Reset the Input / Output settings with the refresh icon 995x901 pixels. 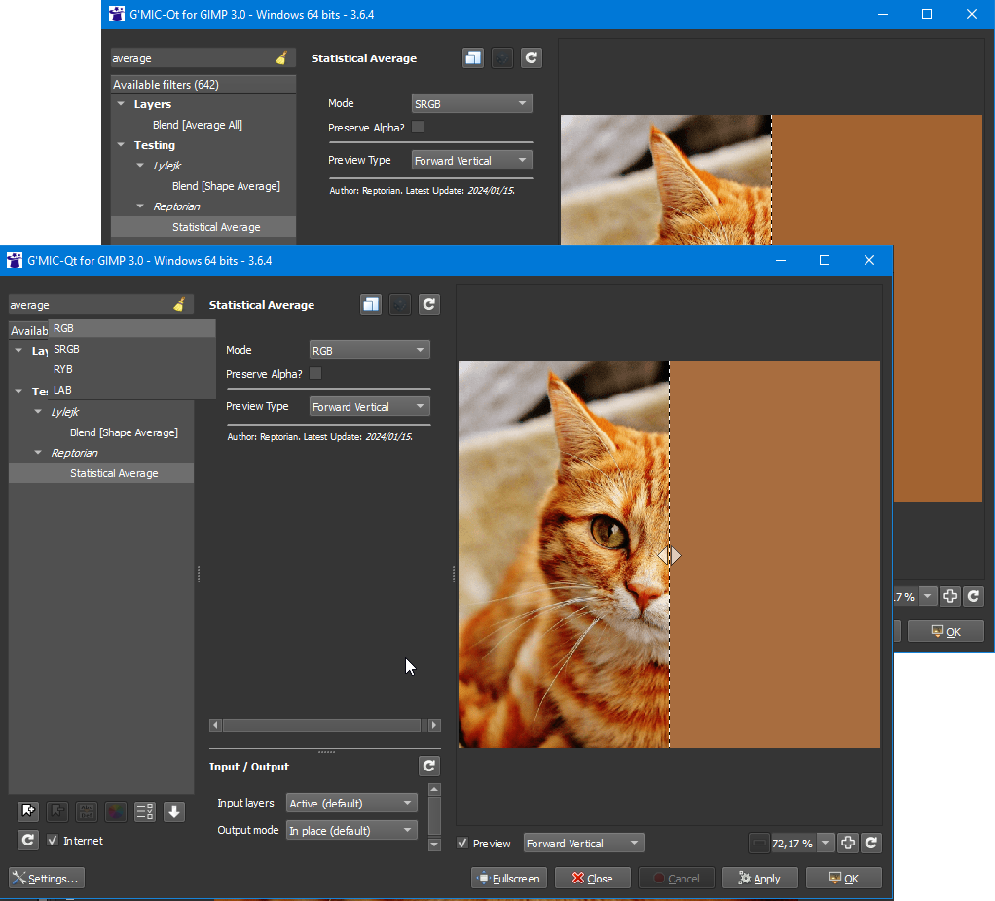click(429, 767)
